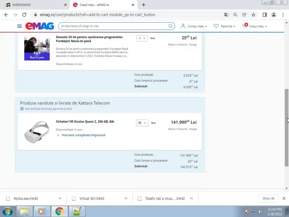Click the eMAG logo

click(40, 26)
